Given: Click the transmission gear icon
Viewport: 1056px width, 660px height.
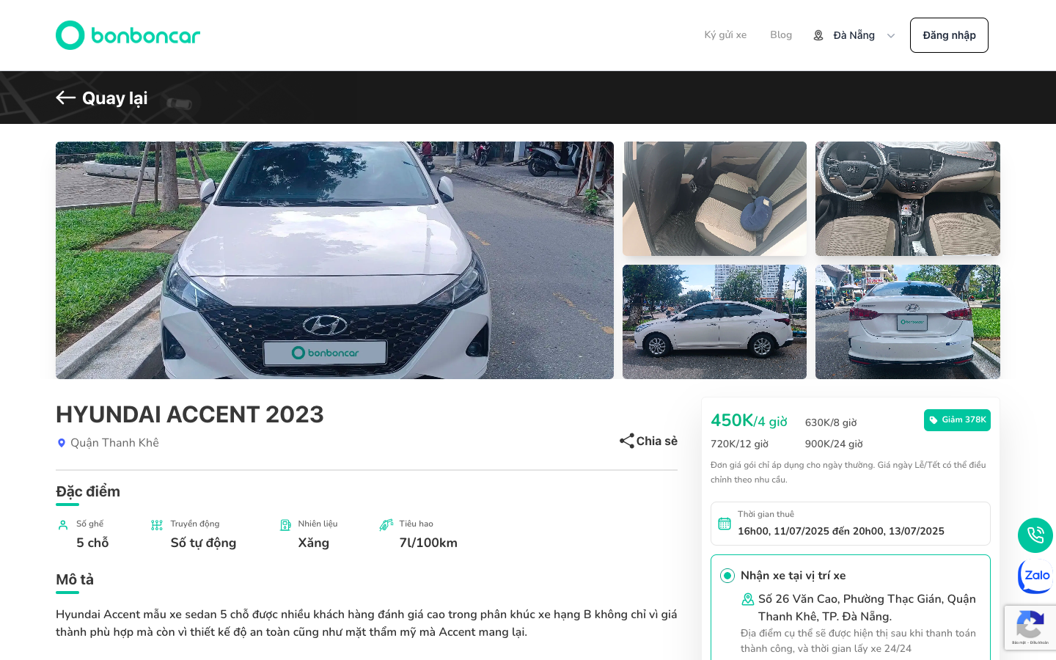Looking at the screenshot, I should tap(157, 525).
